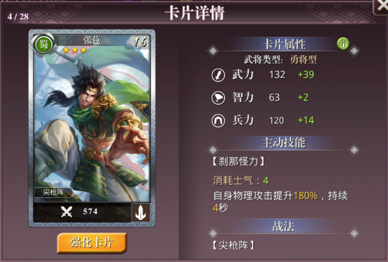Open the 【刹那怪力】 skill name
388x262 pixels.
pyautogui.click(x=238, y=161)
